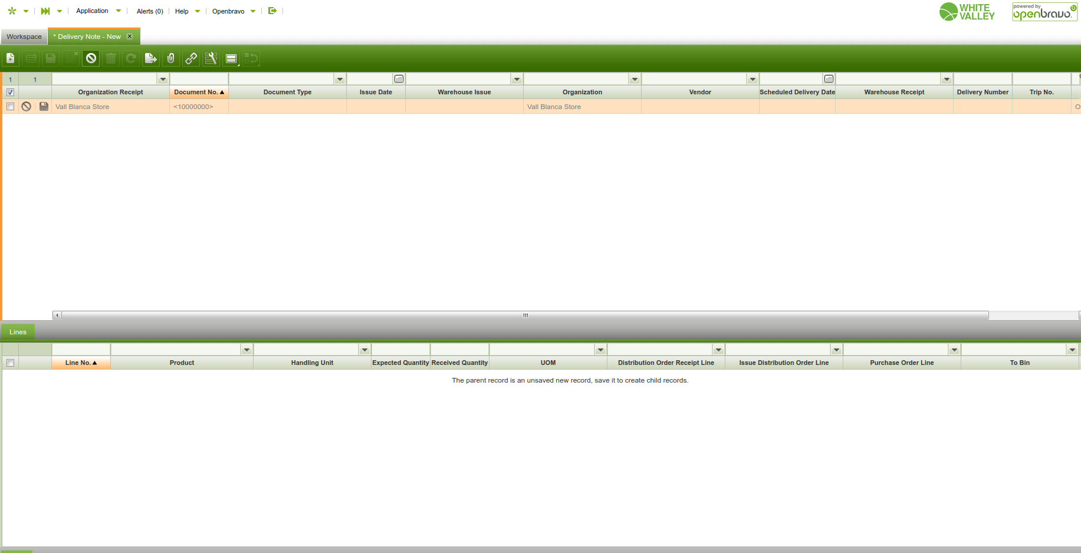Open the Help menu
Viewport: 1081px width, 553px height.
pyautogui.click(x=188, y=11)
